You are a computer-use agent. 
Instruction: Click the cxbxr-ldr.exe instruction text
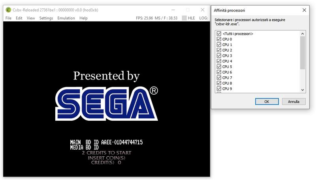click(x=250, y=22)
